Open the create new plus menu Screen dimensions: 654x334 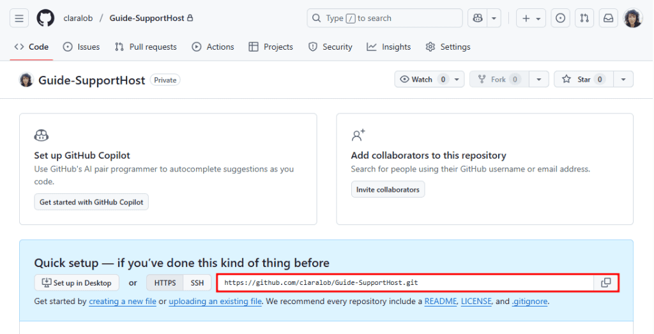(x=531, y=18)
